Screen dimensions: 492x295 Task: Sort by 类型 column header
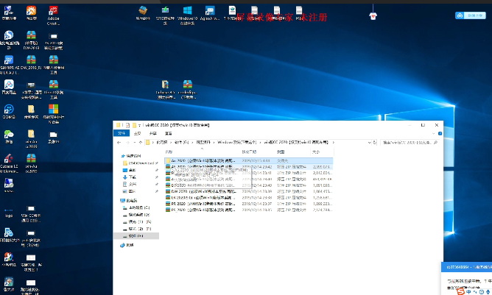click(x=281, y=152)
